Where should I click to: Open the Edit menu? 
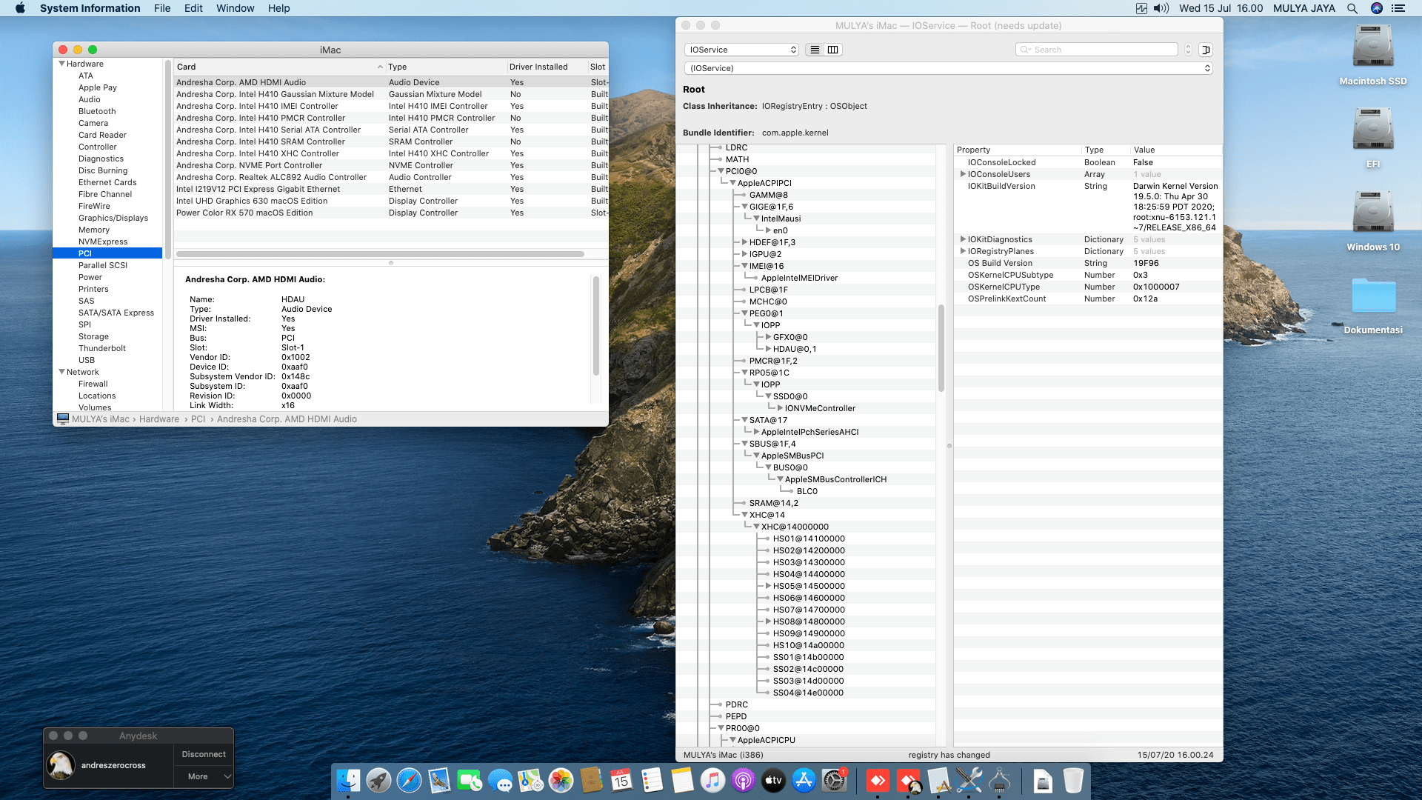point(193,8)
